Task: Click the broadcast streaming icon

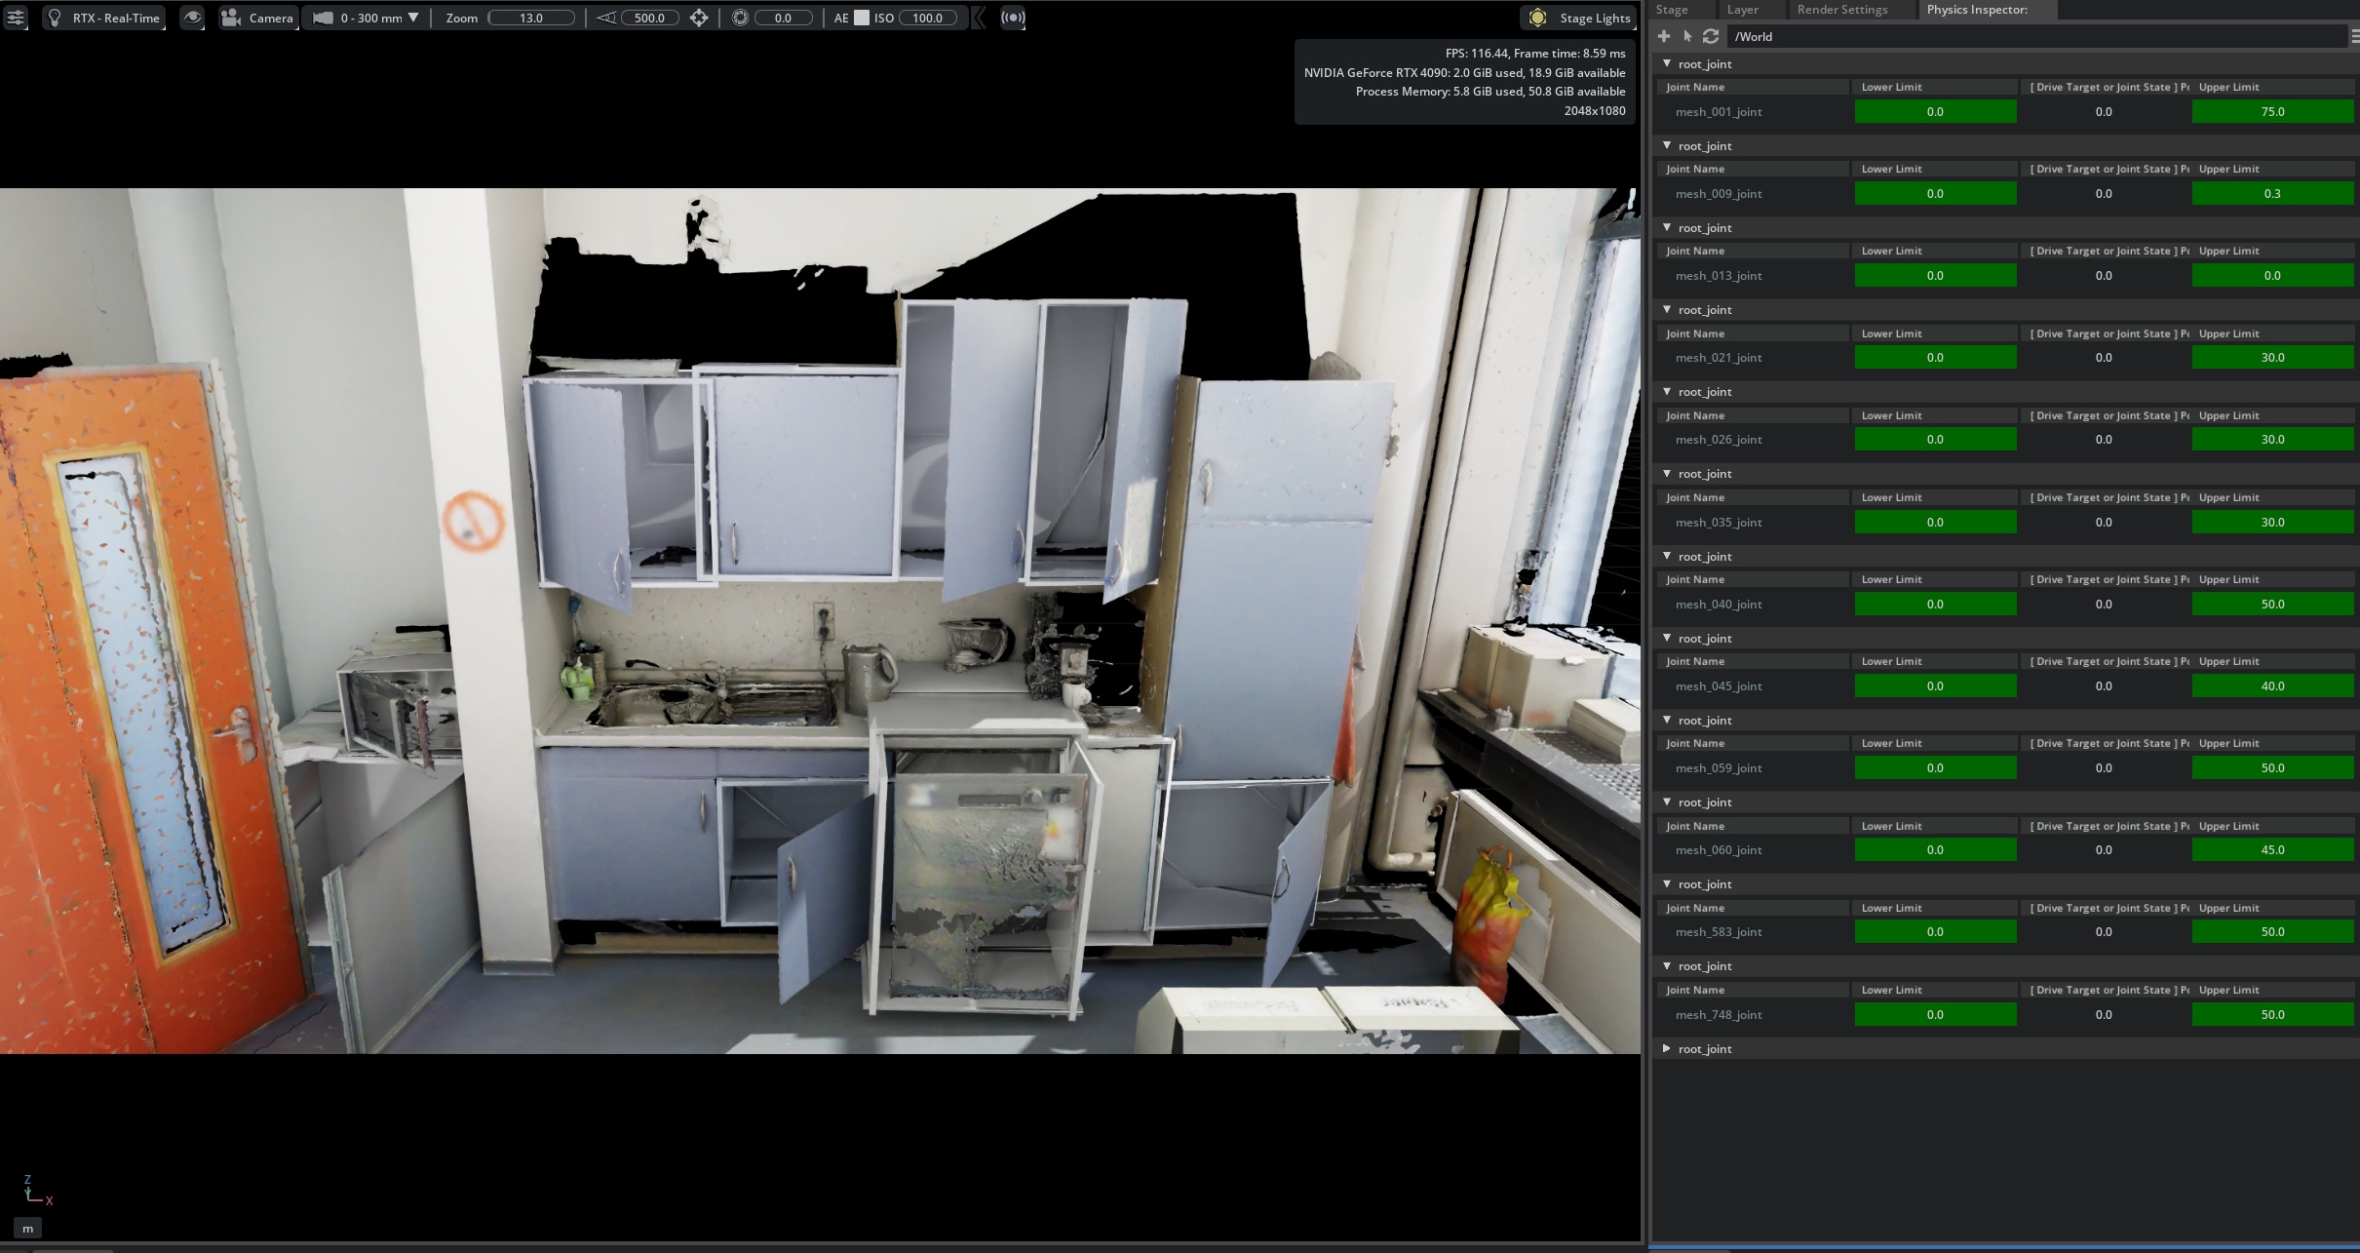Action: point(1013,18)
